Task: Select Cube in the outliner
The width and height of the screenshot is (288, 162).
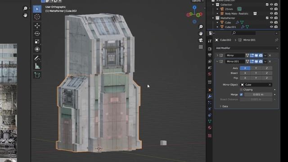Action: pyautogui.click(x=228, y=22)
